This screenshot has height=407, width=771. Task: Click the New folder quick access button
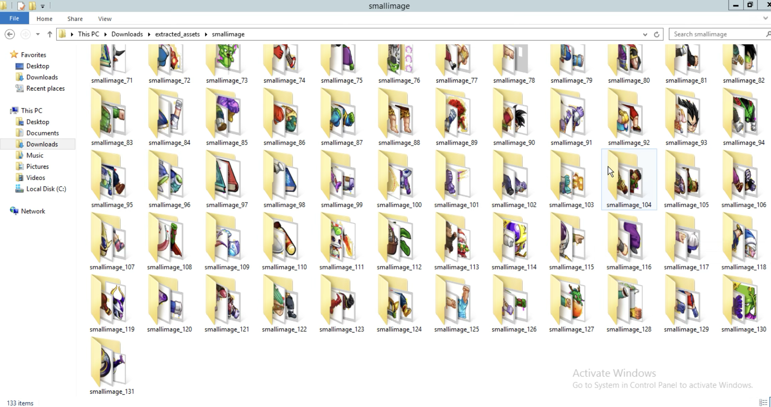click(32, 6)
